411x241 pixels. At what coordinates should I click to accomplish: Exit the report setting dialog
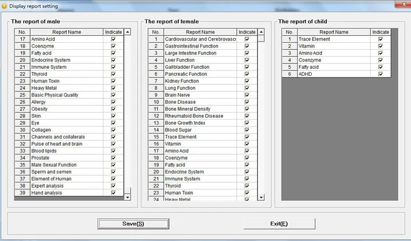coord(279,224)
